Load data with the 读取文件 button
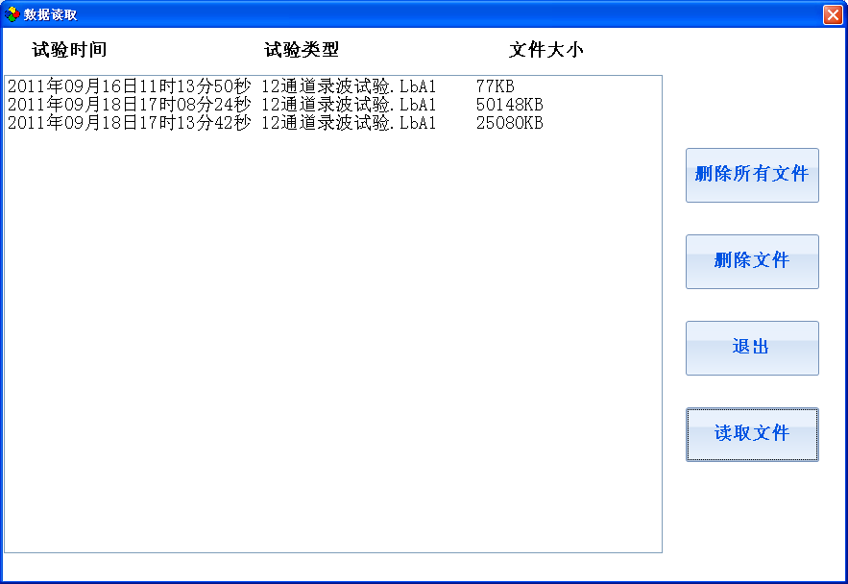Image resolution: width=848 pixels, height=584 pixels. (x=752, y=435)
